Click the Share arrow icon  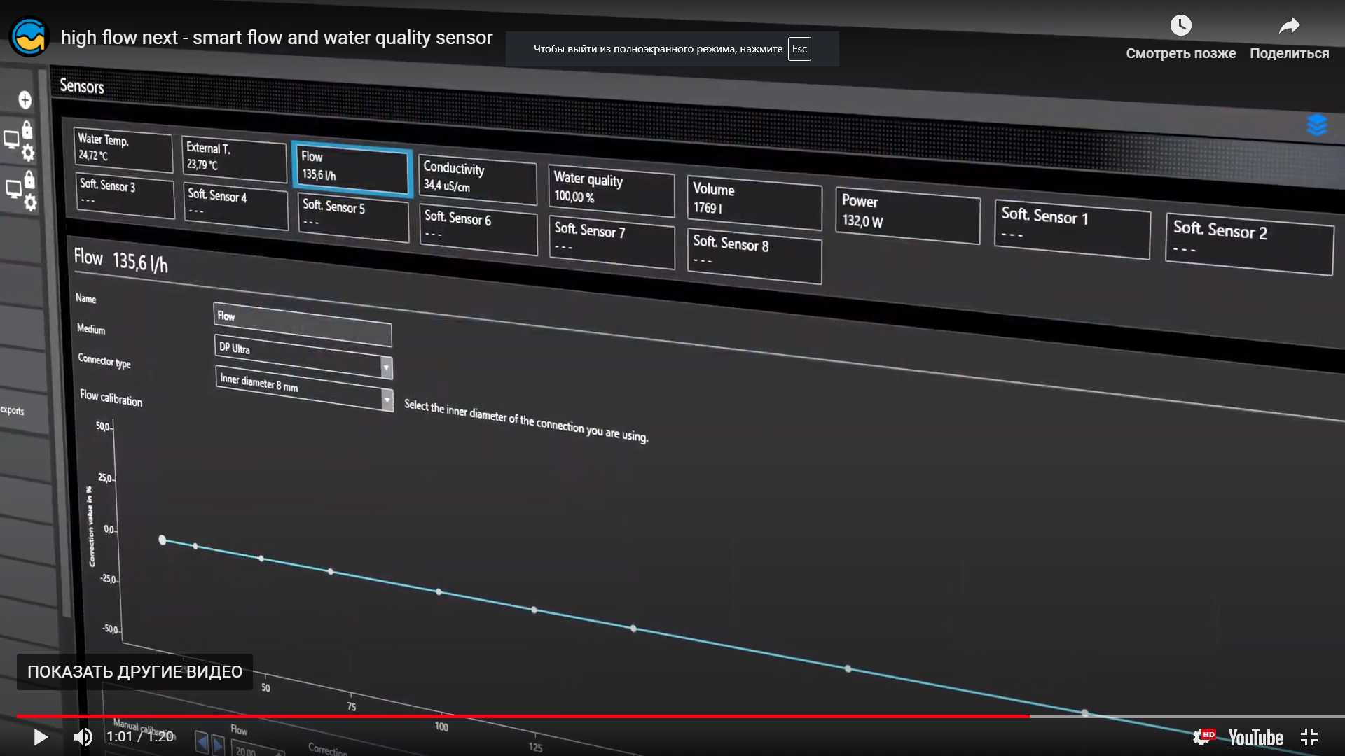point(1289,26)
